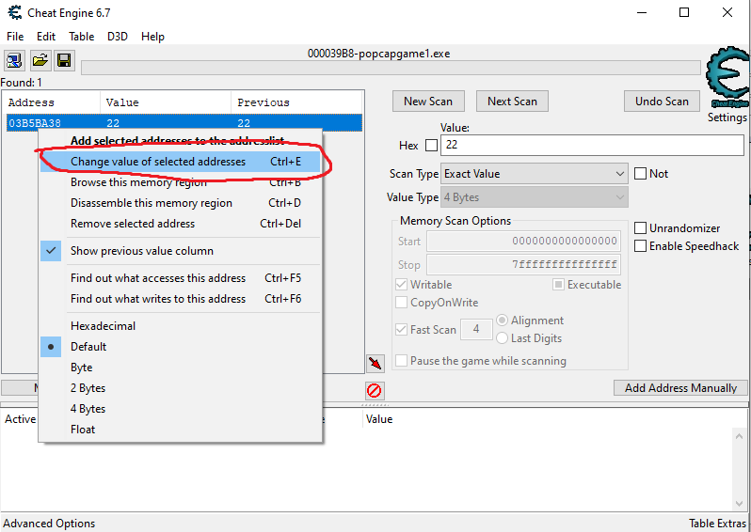
Task: Click the red clear list icon
Action: pyautogui.click(x=374, y=390)
